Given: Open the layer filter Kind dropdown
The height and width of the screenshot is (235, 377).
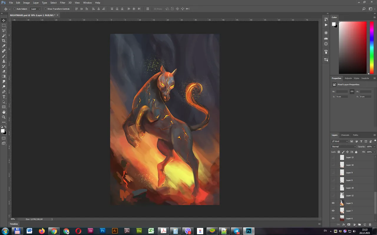Looking at the screenshot, I should tap(340, 141).
